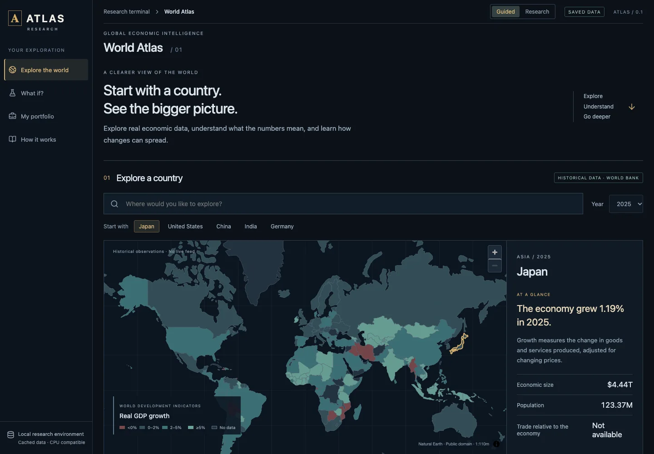The image size is (654, 454).
Task: Click the Population 123.37M value
Action: click(617, 405)
